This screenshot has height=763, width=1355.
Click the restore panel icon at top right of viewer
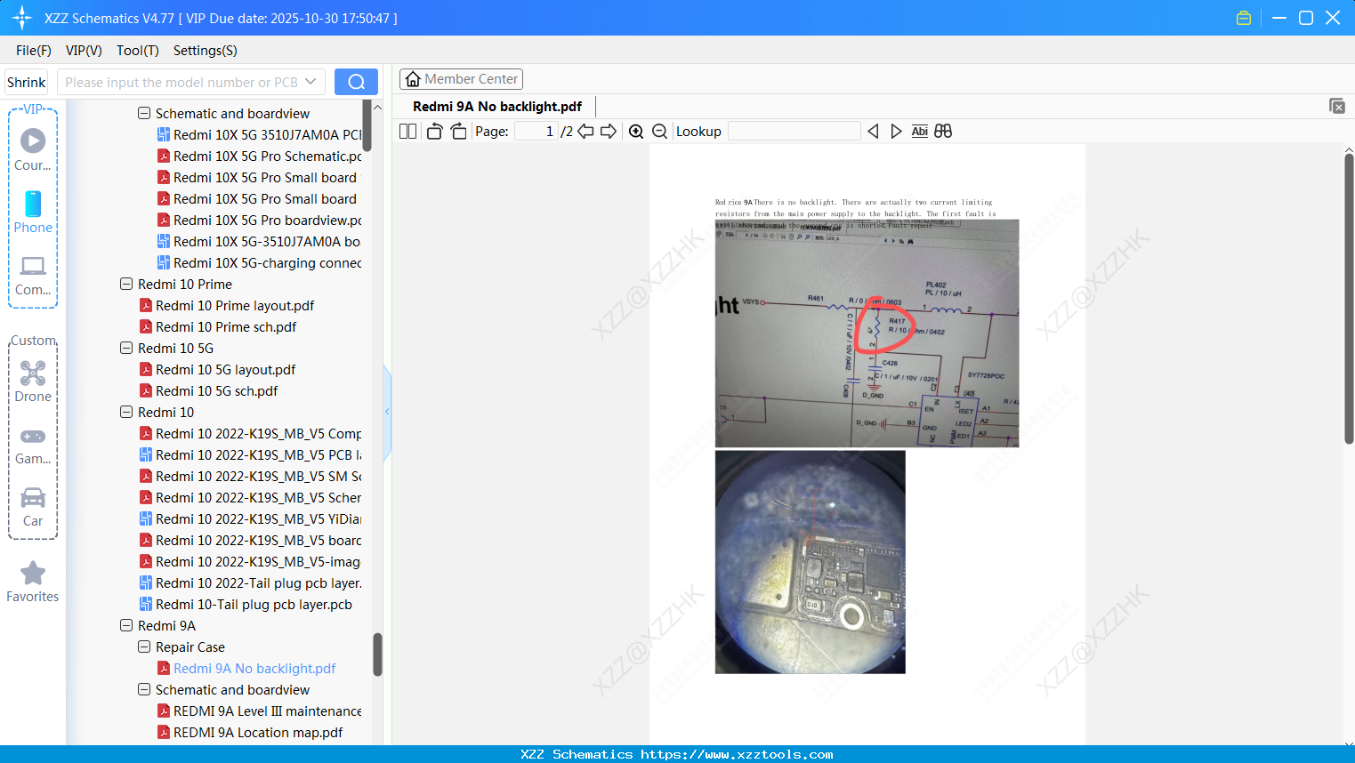[x=1337, y=106]
